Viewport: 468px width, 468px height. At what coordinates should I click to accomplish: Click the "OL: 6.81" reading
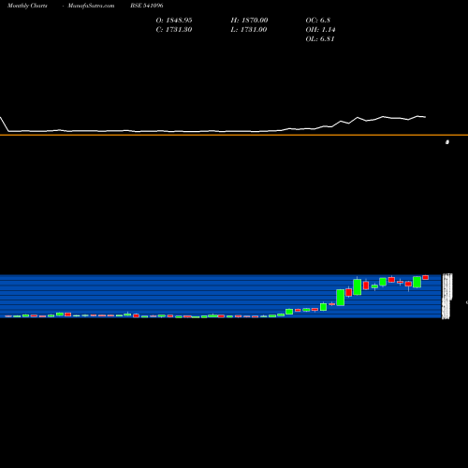point(320,39)
